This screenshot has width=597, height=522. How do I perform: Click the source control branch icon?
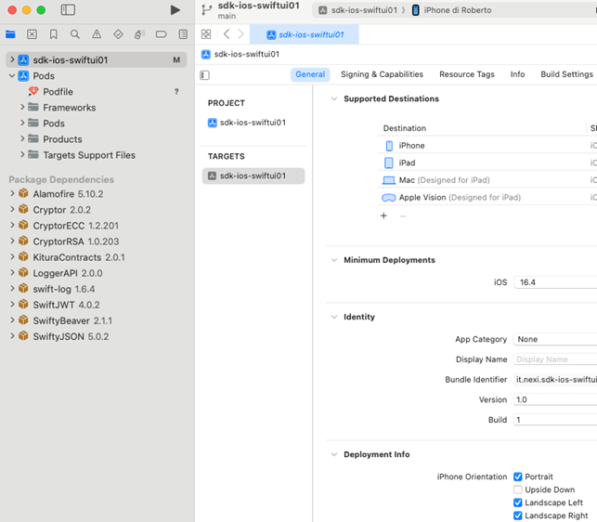(x=207, y=10)
